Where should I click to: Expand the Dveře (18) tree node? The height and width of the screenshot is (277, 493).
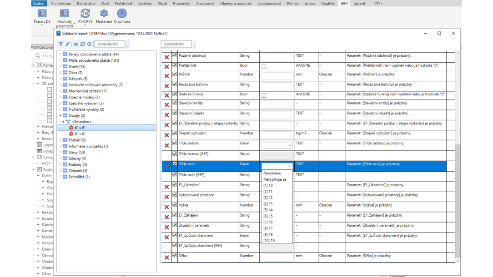click(60, 66)
